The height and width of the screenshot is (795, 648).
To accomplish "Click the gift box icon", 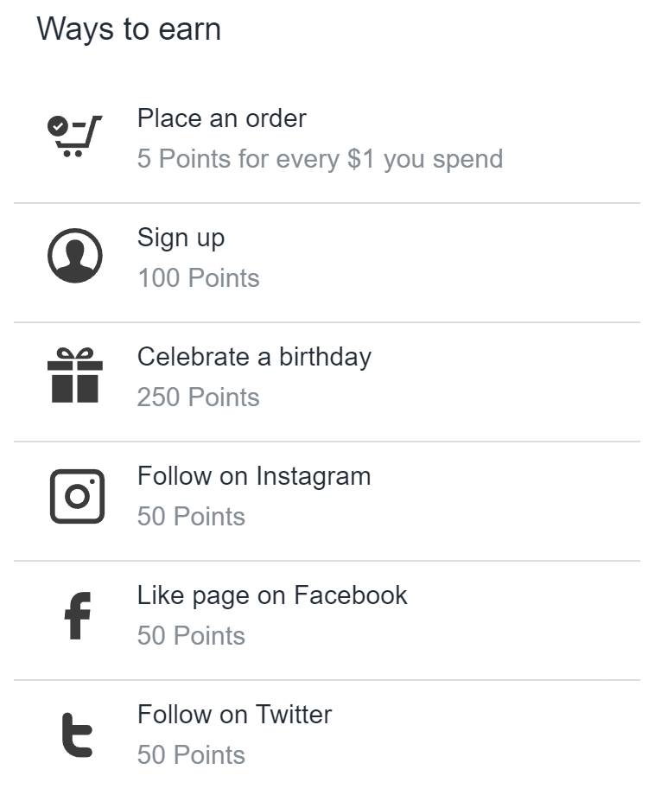I will pyautogui.click(x=75, y=375).
